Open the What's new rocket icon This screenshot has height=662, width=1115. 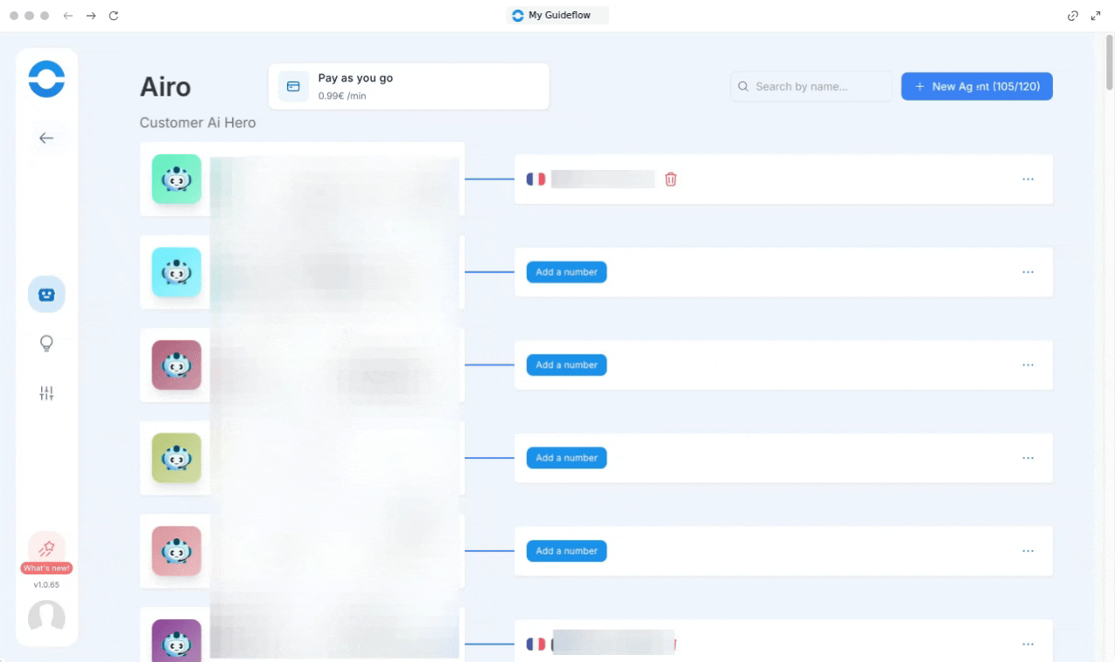(46, 548)
